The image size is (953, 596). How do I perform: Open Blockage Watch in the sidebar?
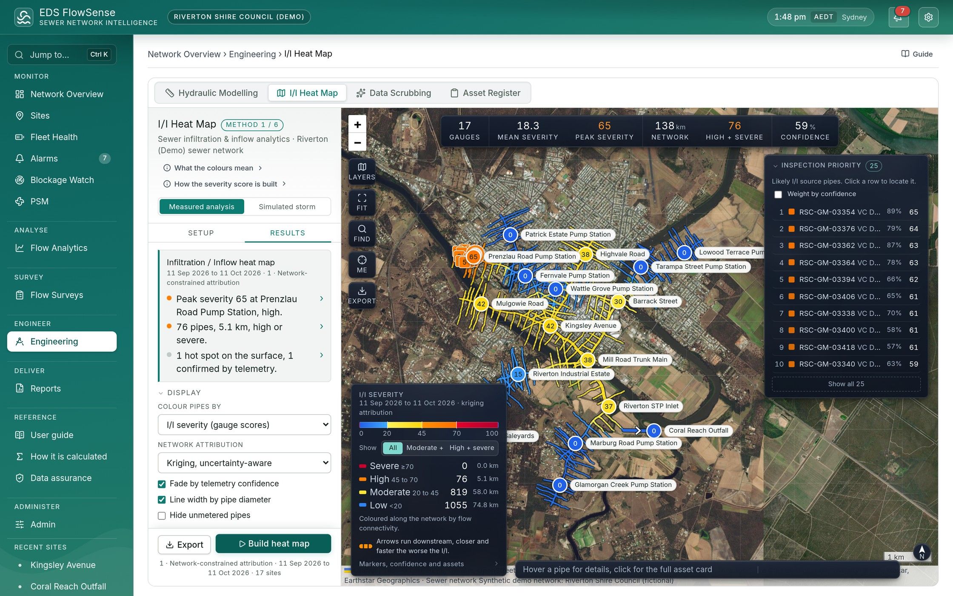[x=62, y=180]
